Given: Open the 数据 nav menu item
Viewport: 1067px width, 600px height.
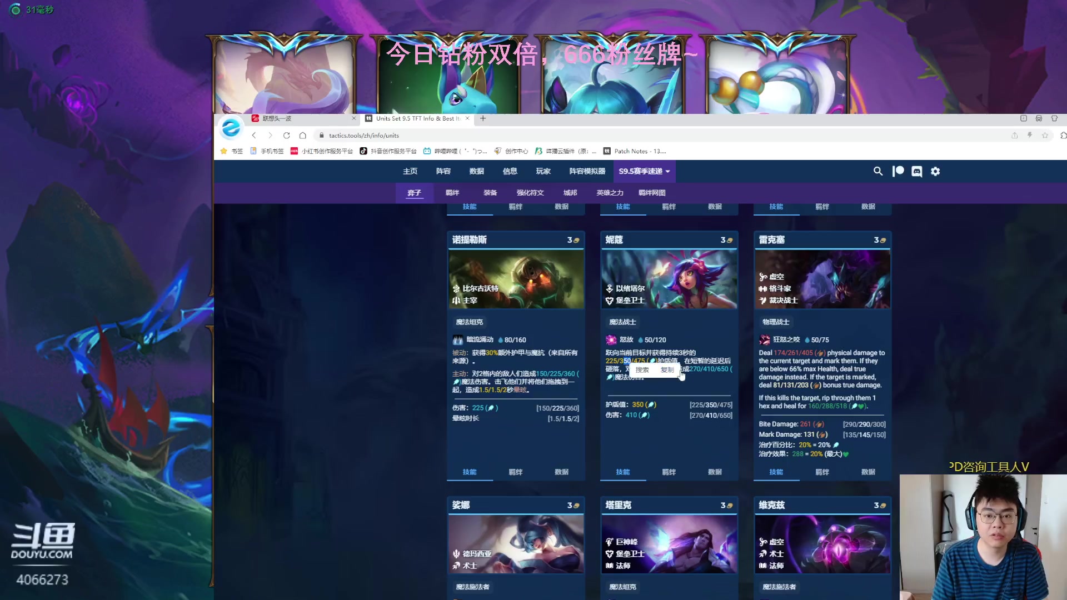Looking at the screenshot, I should [x=477, y=171].
